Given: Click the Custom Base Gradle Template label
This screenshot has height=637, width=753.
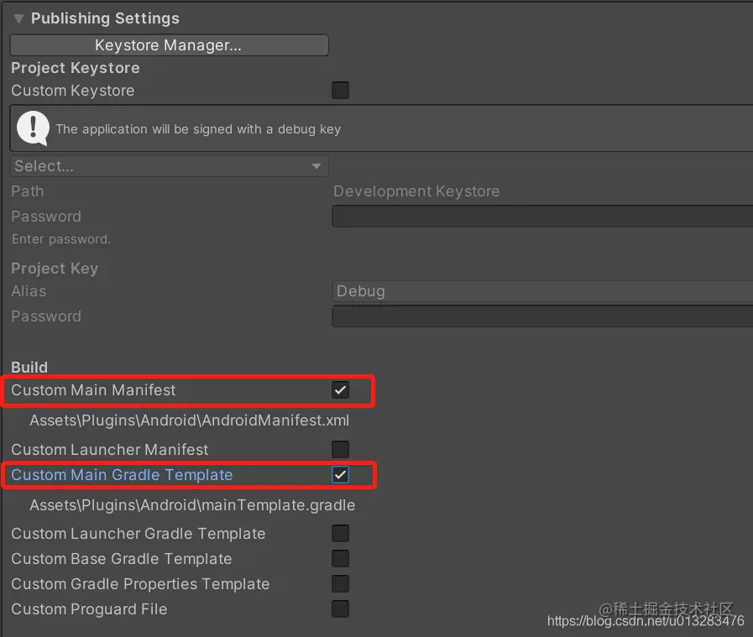Looking at the screenshot, I should pyautogui.click(x=122, y=559).
